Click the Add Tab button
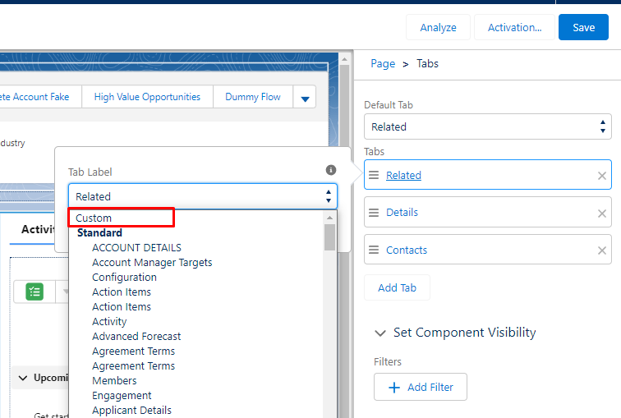The height and width of the screenshot is (418, 621). [397, 288]
